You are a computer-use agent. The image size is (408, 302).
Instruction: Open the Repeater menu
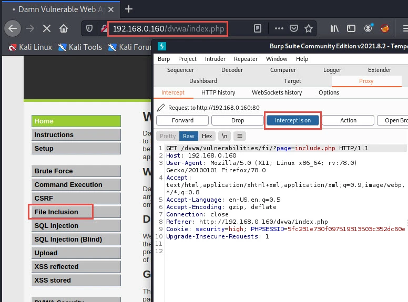(x=246, y=59)
